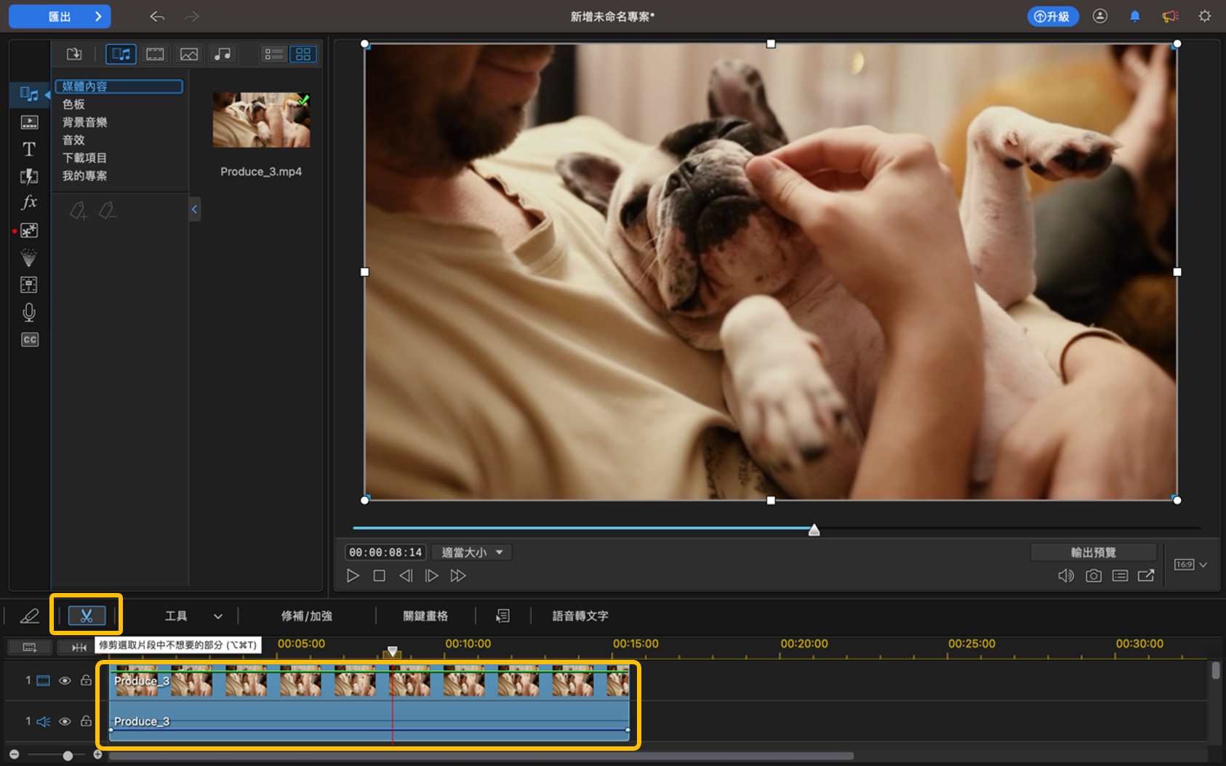Select 色板 in the library list
Image resolution: width=1226 pixels, height=766 pixels.
73,104
